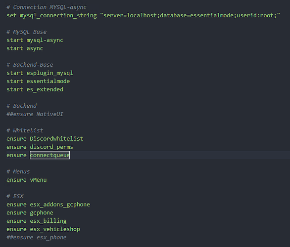290x247 pixels.
Task: Click the 'ensure vMenu' line
Action: pos(27,180)
